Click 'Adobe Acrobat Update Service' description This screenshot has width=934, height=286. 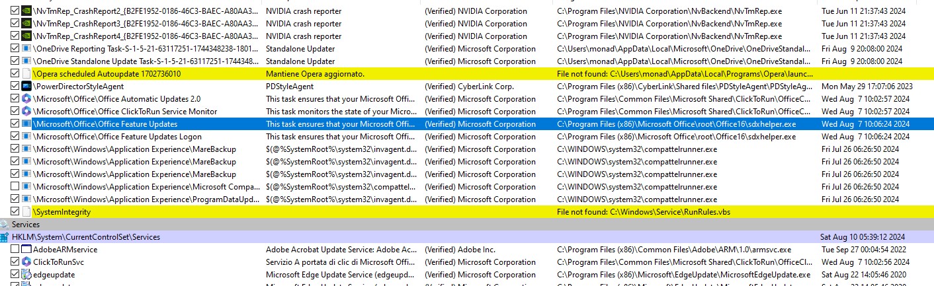click(341, 250)
